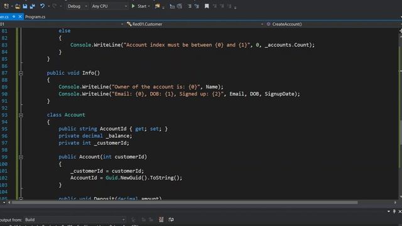Save the current file with the Save icon
The image size is (402, 226).
[x=25, y=6]
